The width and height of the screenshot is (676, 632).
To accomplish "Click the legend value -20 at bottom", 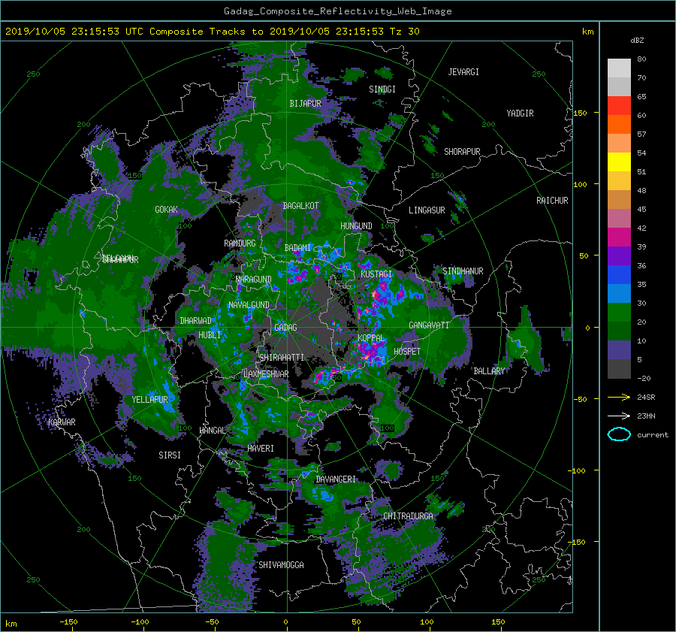I will [644, 378].
